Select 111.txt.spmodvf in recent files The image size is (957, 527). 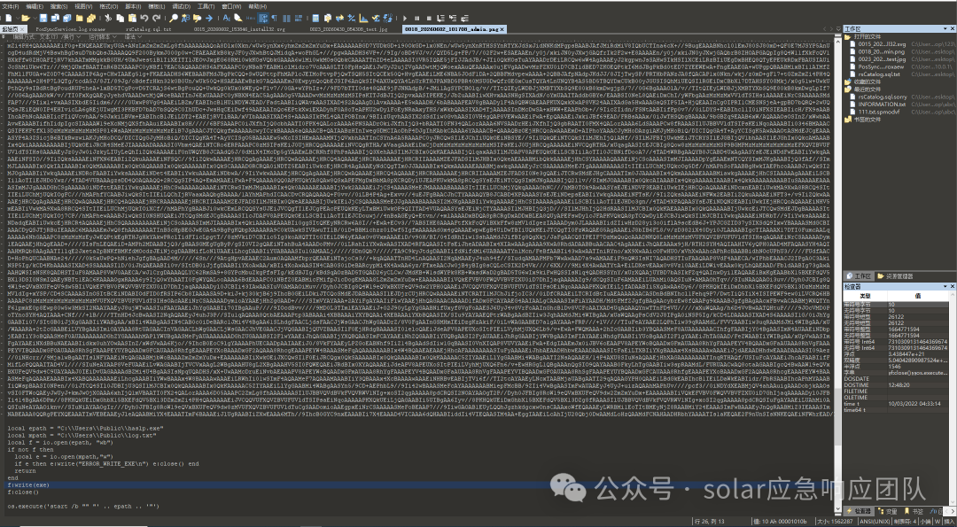point(879,112)
